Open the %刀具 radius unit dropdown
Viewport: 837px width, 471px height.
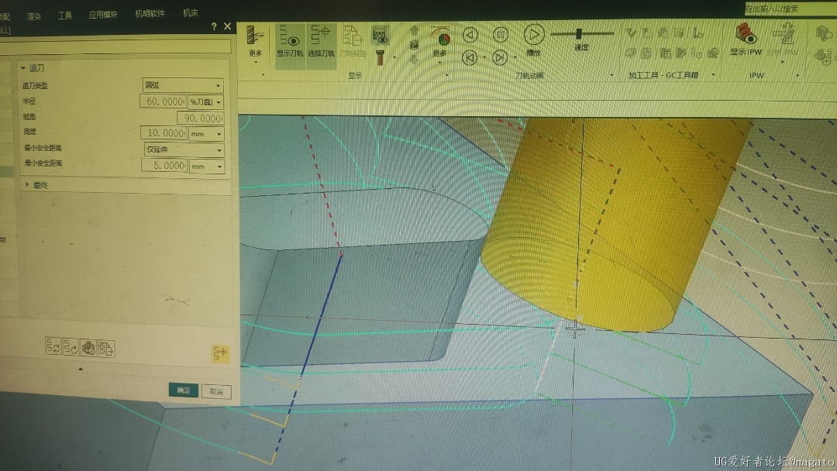205,102
